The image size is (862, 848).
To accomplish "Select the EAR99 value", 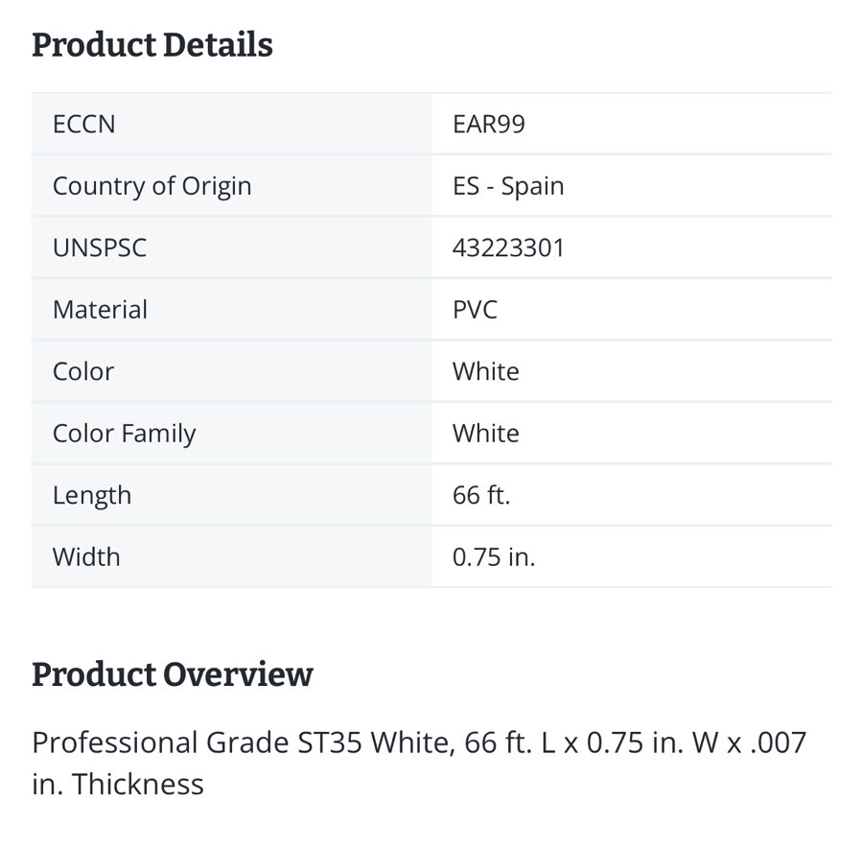I will (489, 124).
